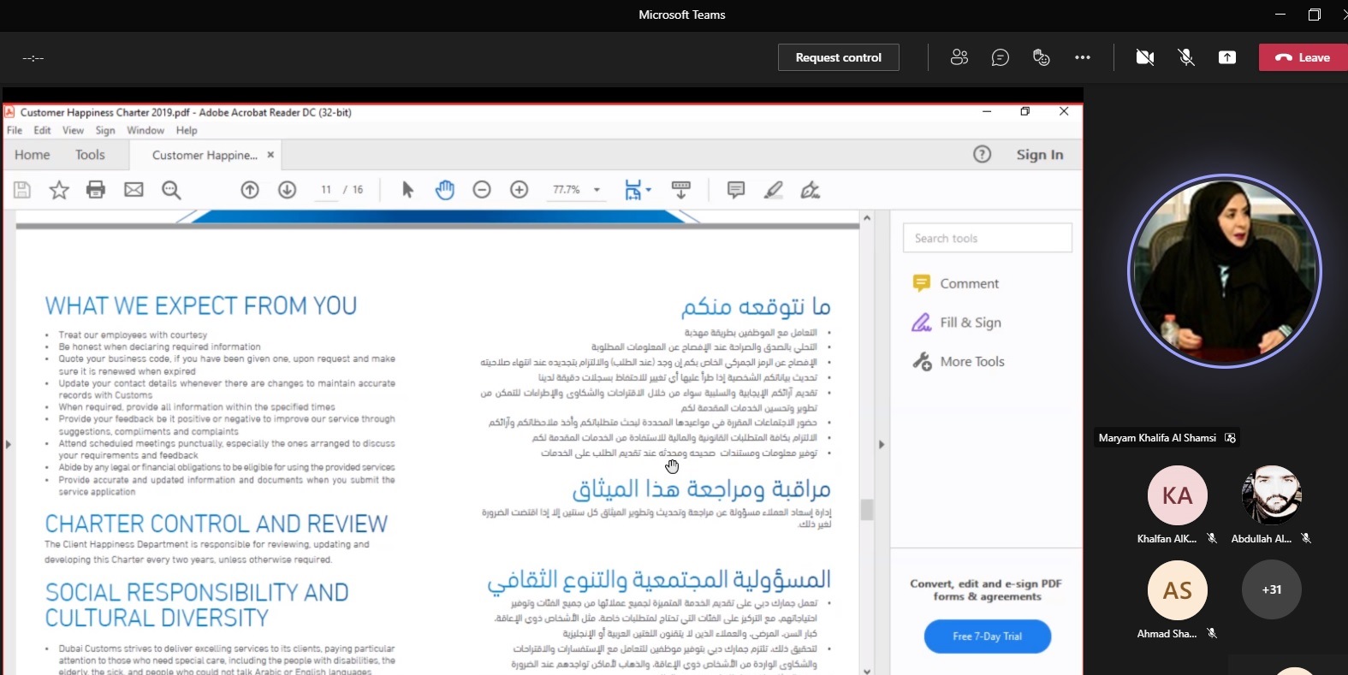The image size is (1348, 675).
Task: Open the Teams meeting chat
Action: (x=1001, y=57)
